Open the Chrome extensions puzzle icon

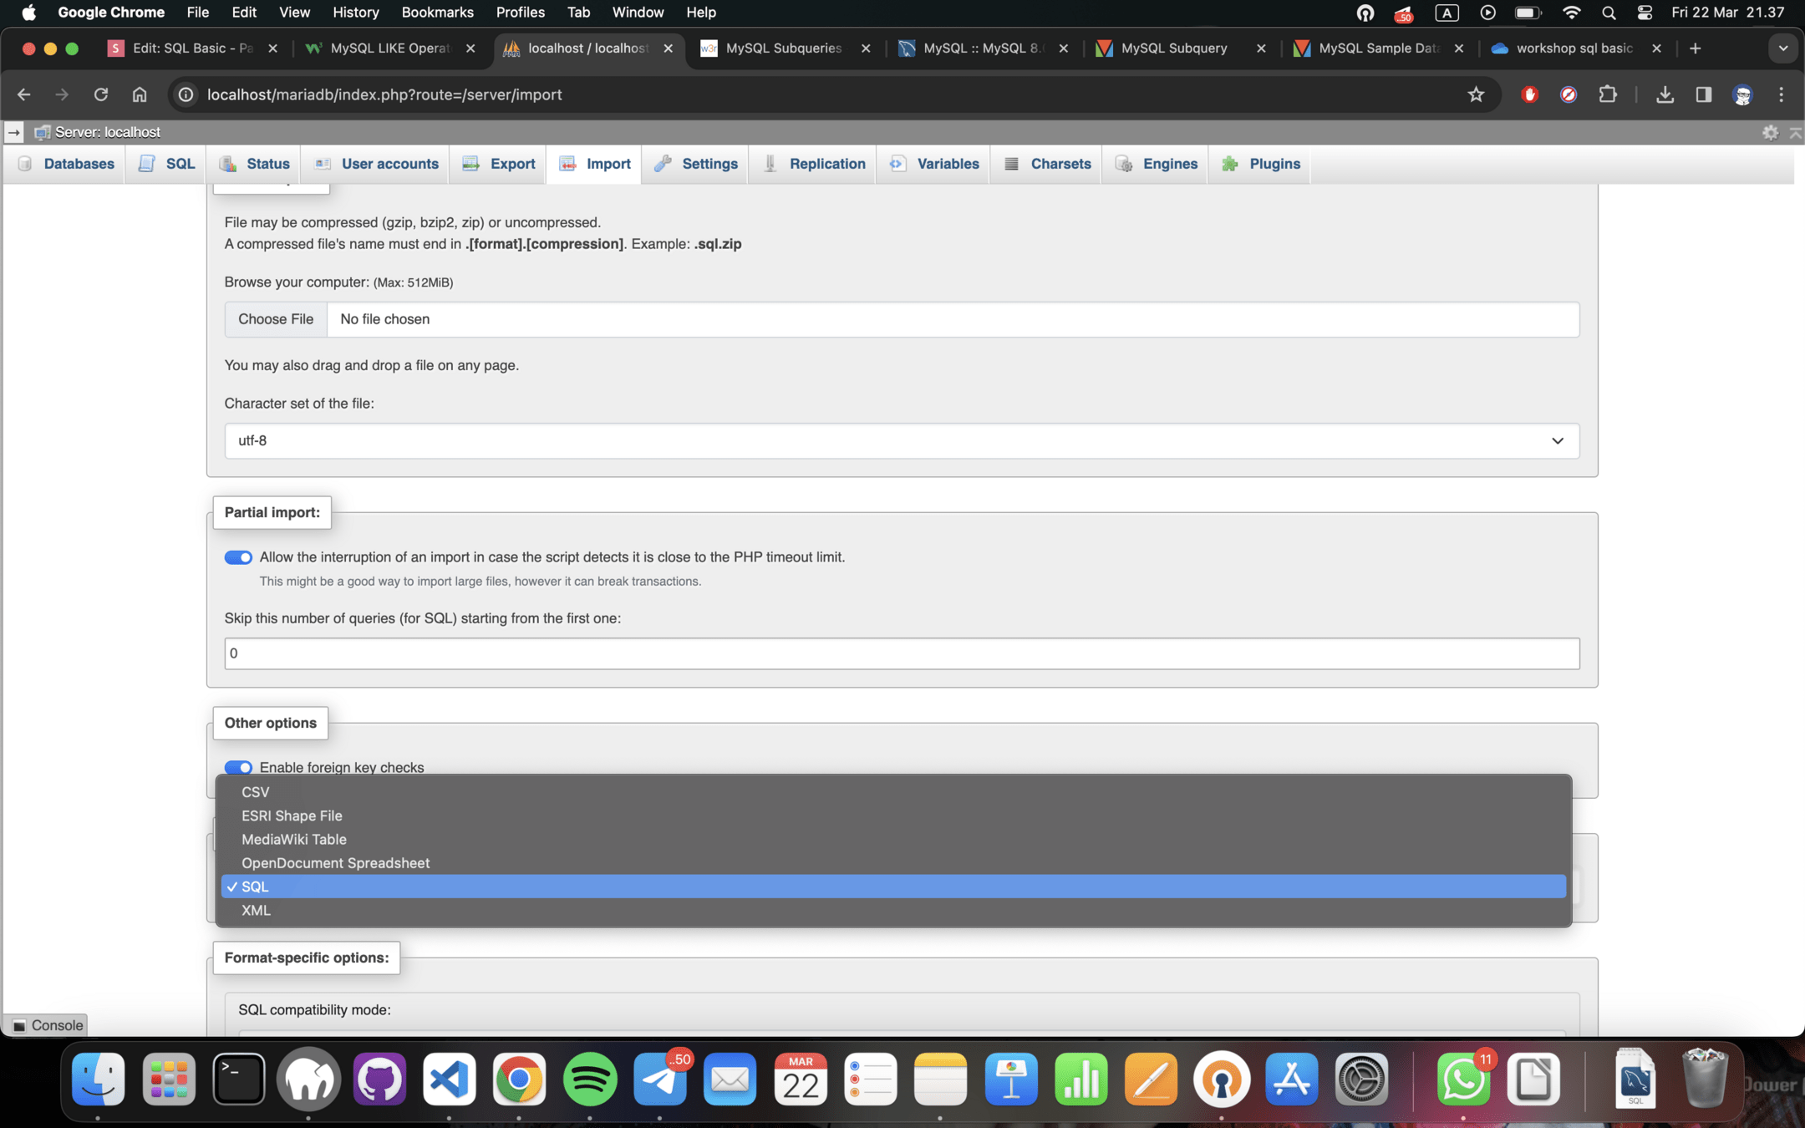(x=1607, y=94)
